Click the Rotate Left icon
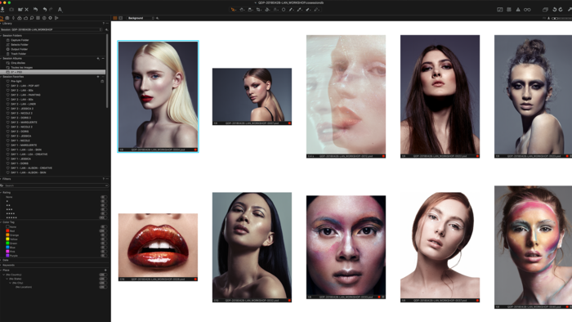572x322 pixels. click(554, 10)
